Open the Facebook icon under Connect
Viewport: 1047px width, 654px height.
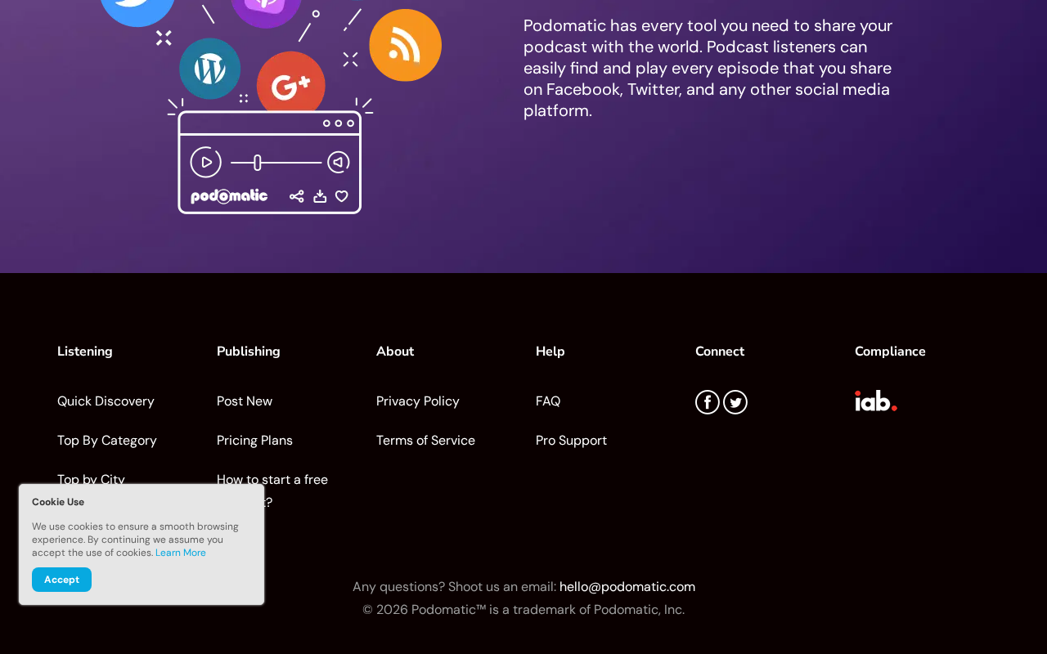[x=708, y=402]
